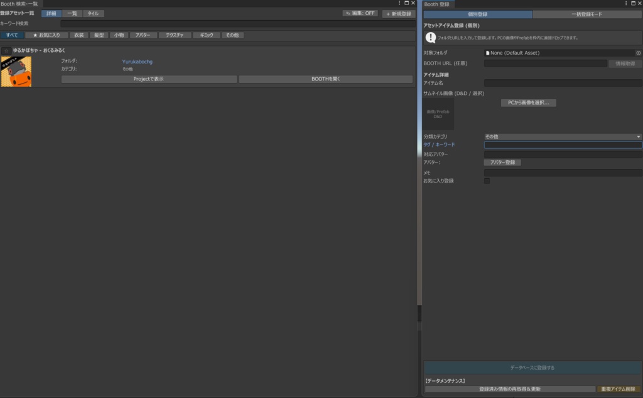The height and width of the screenshot is (398, 643).
Task: Toggle 編集: OFF edit mode
Action: pos(360,14)
